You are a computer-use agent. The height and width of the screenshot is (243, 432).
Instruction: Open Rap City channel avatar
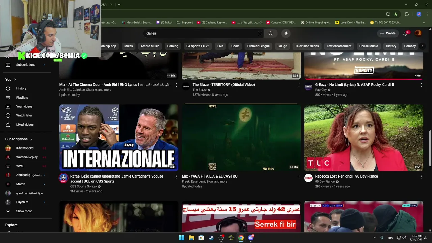[x=308, y=86]
